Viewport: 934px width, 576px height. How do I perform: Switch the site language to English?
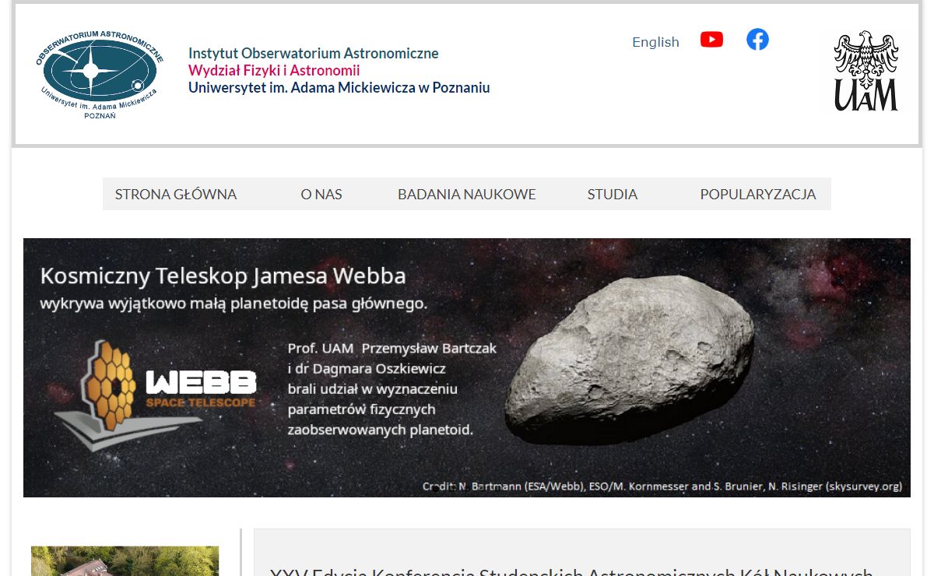[655, 42]
